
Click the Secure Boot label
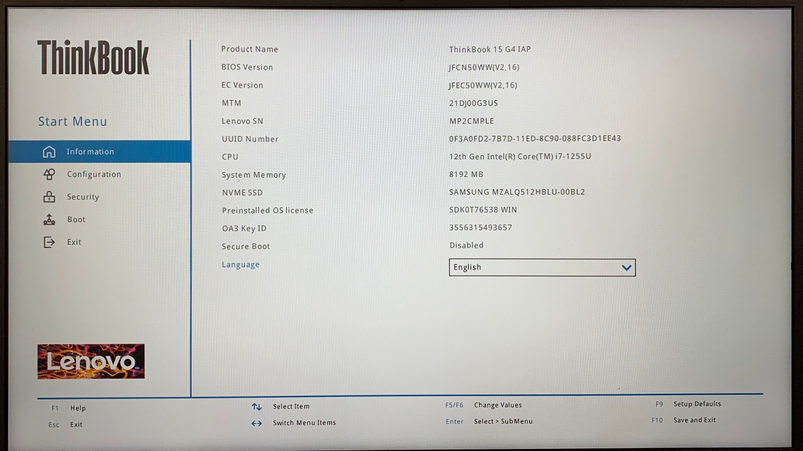pyautogui.click(x=246, y=247)
